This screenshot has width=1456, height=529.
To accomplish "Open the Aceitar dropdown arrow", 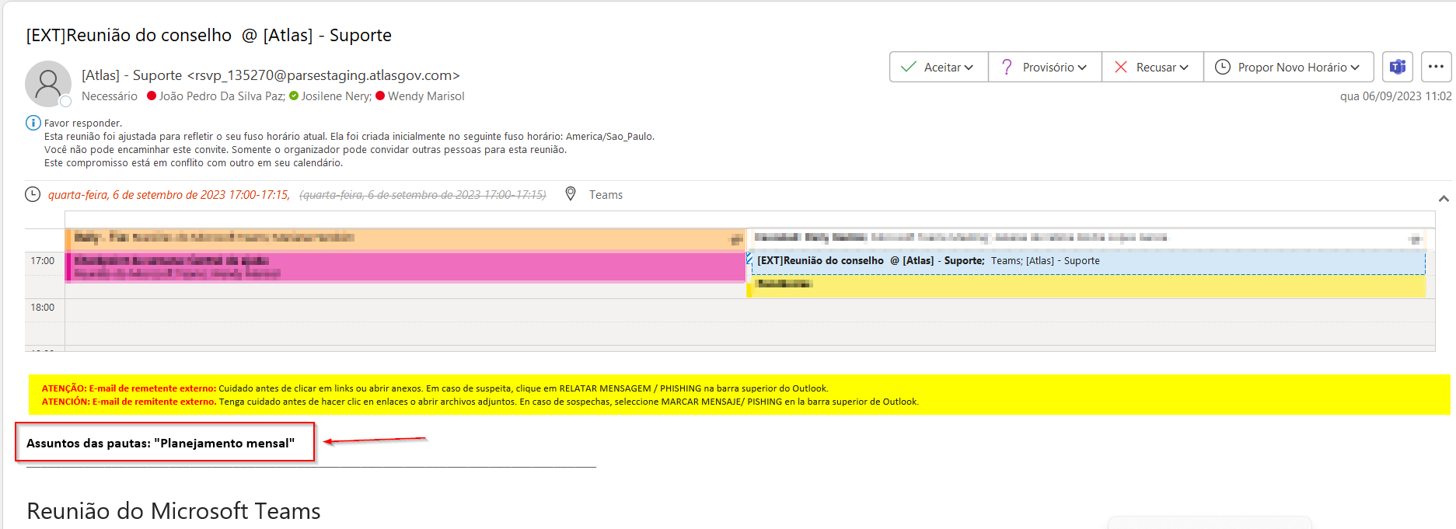I will (x=969, y=68).
